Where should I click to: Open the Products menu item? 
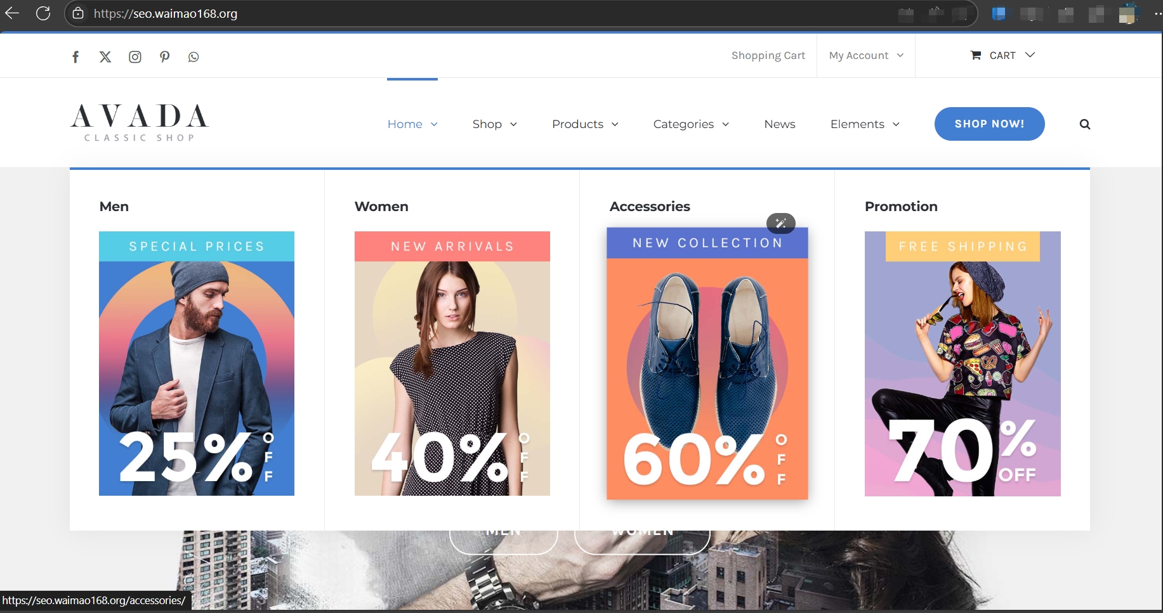point(577,124)
